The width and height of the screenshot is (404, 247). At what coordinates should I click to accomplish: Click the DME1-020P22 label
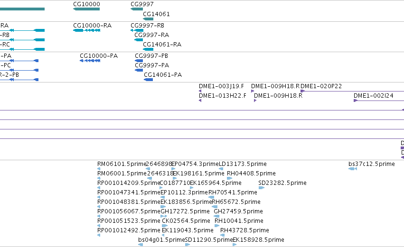(321, 86)
